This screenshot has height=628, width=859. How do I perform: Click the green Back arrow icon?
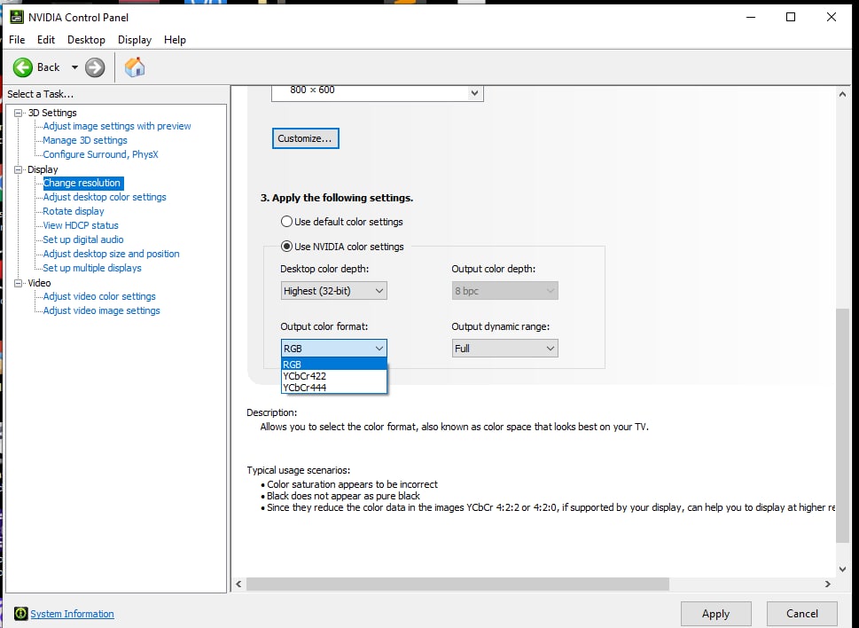[x=22, y=67]
